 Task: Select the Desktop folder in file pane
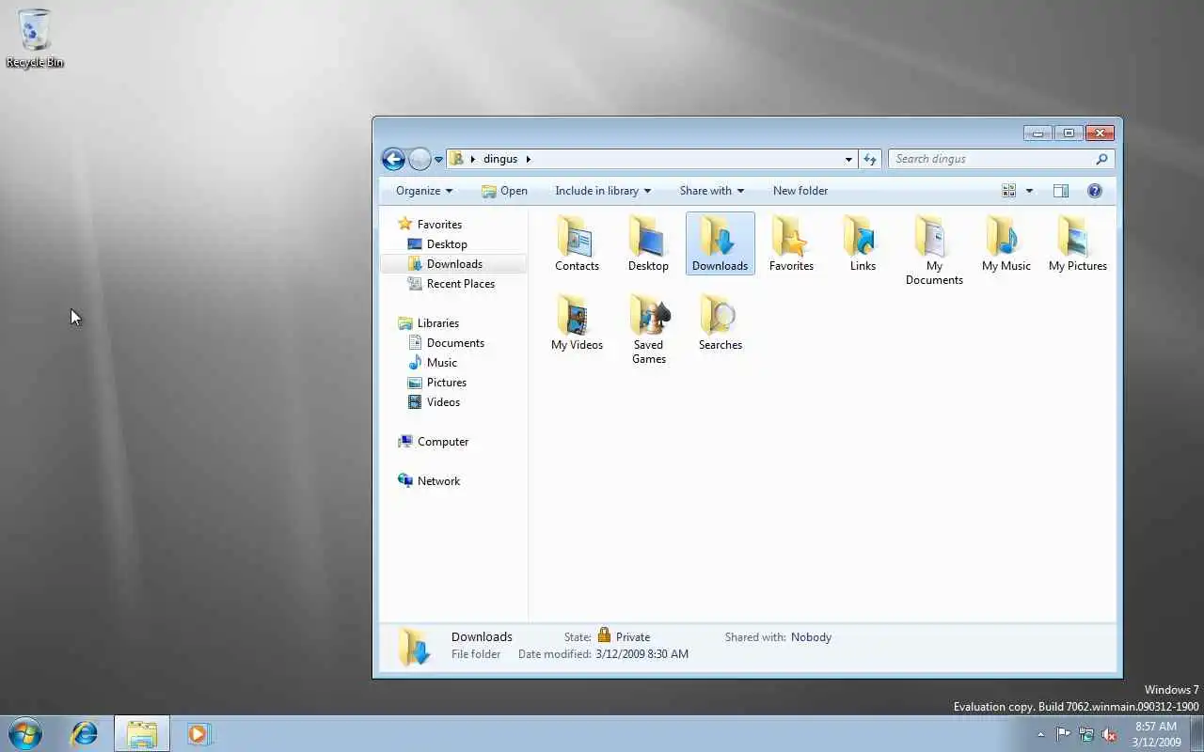pos(648,243)
